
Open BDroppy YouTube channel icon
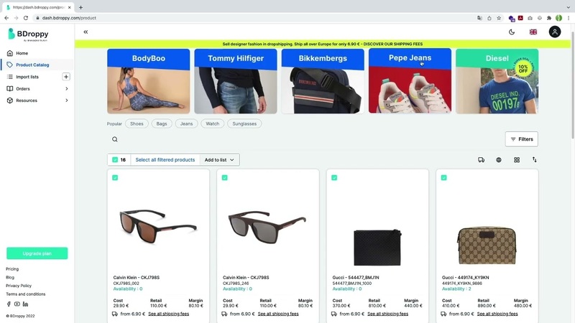17,304
